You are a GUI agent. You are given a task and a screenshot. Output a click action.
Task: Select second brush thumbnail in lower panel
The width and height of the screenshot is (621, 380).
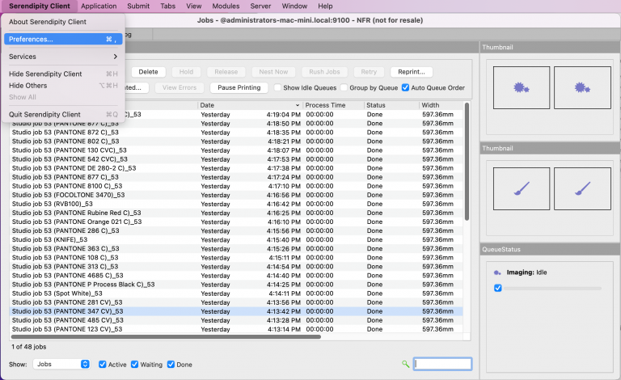pos(582,188)
